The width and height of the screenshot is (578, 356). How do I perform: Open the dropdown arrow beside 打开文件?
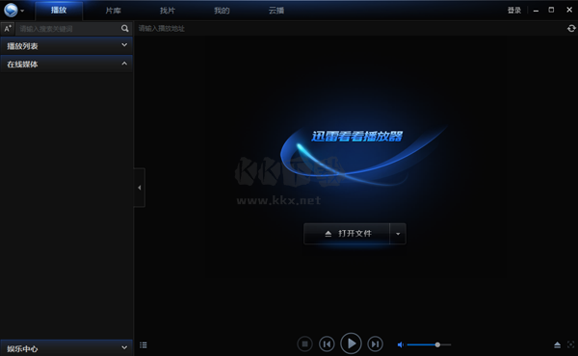coord(398,234)
